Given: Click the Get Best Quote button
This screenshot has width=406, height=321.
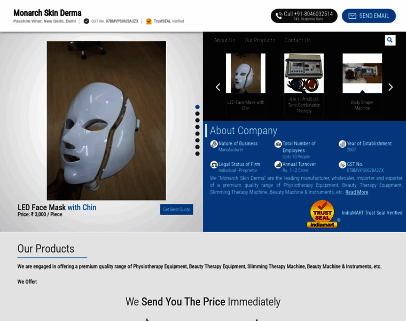Looking at the screenshot, I should [177, 209].
